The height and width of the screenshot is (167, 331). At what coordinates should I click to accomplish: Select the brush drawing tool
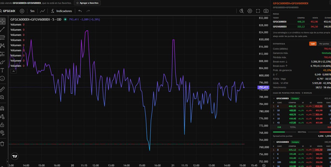[x=2, y=62]
